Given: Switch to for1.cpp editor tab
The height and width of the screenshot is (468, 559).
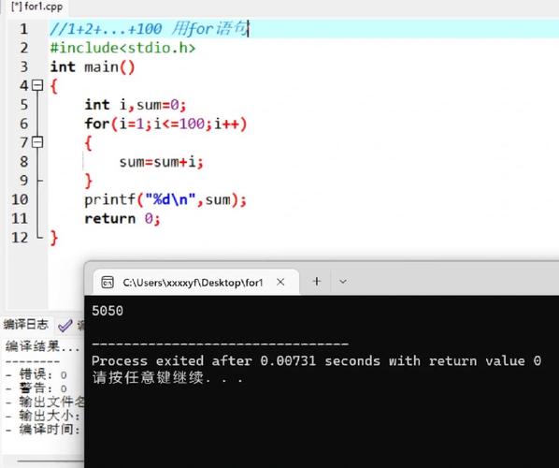Looking at the screenshot, I should click(36, 7).
